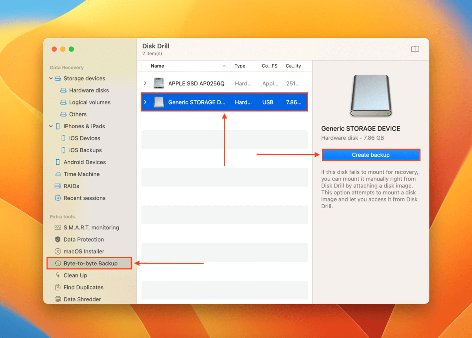Click the 251... capacity cell
The width and height of the screenshot is (472, 338).
pyautogui.click(x=293, y=83)
